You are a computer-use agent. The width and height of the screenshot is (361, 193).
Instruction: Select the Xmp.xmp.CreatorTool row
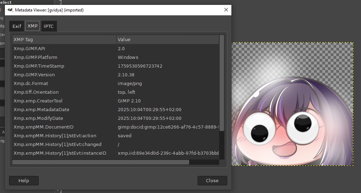[x=116, y=101]
